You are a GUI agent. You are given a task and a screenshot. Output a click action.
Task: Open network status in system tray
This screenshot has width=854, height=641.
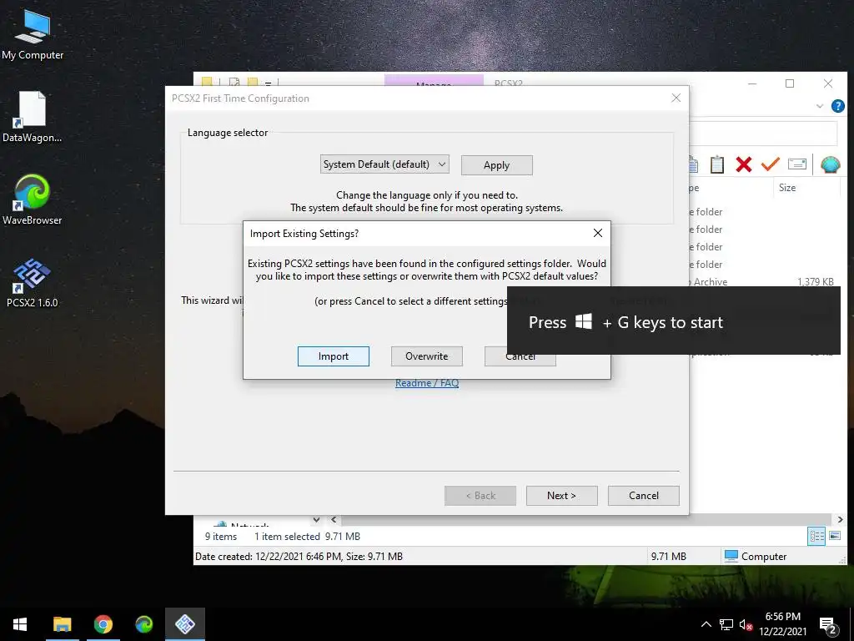[x=726, y=624]
